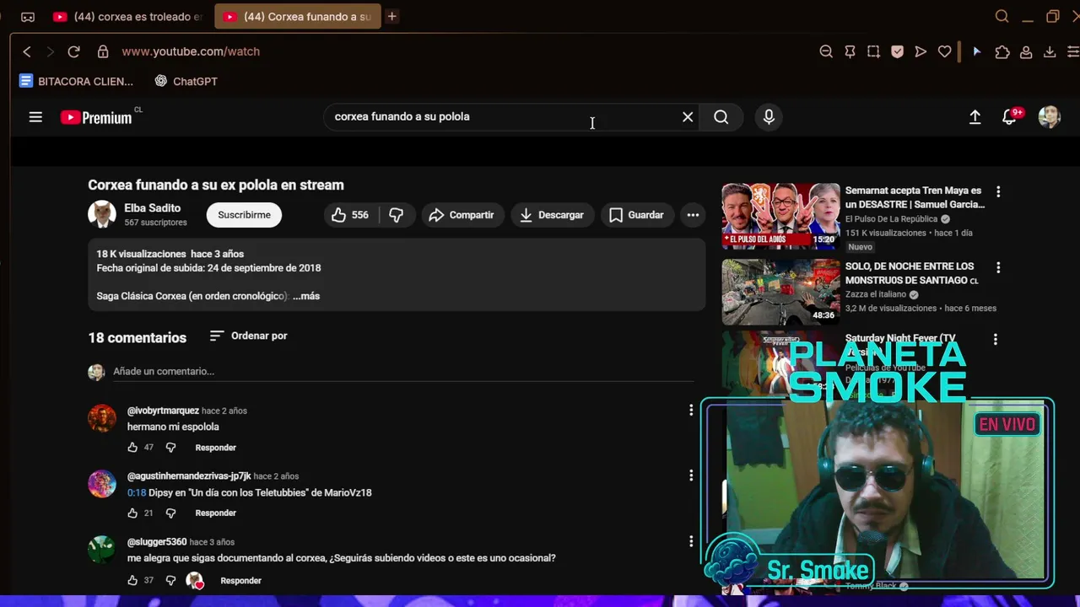Open options menu for @ivobyrtmarquez comment
This screenshot has width=1080, height=607.
click(x=691, y=411)
